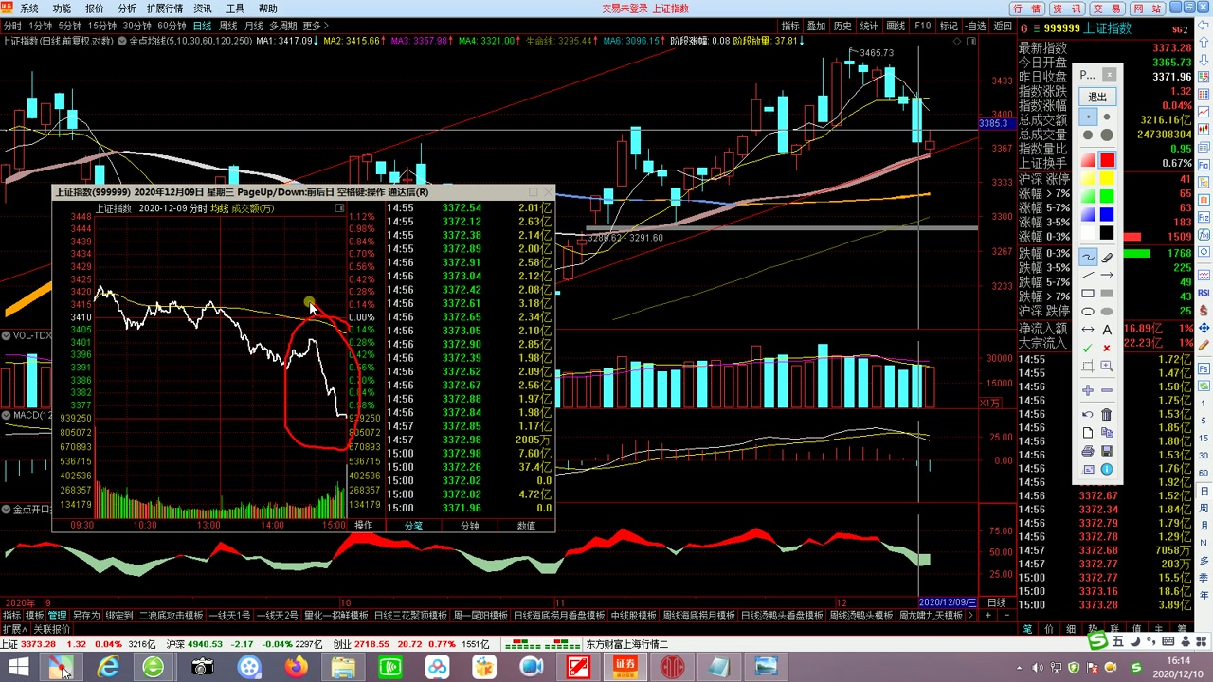Switch period to 周线 weekly chart
Screen dimensions: 1213x682
coord(228,26)
